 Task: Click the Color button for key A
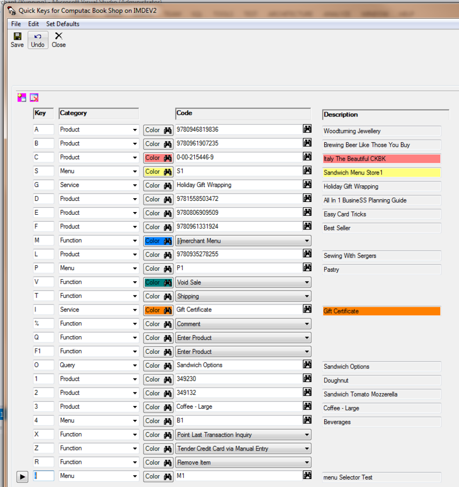158,130
